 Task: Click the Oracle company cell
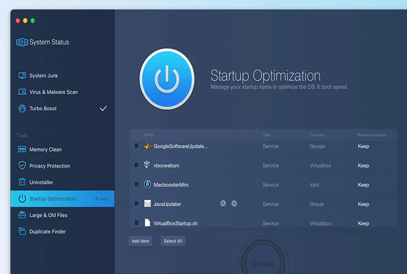tap(317, 204)
